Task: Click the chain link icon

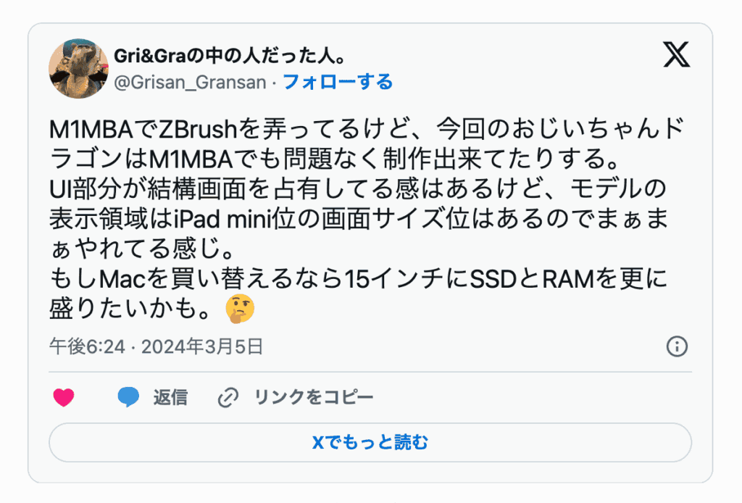Action: (x=228, y=397)
